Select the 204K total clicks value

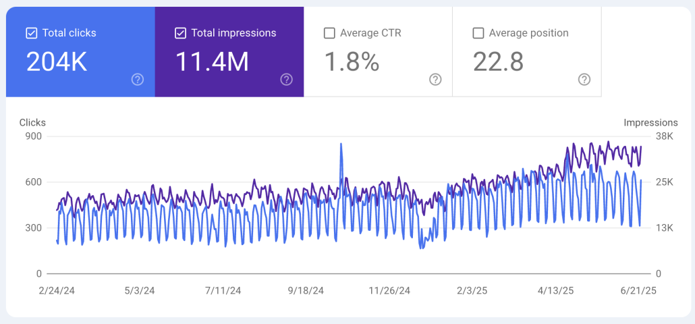pyautogui.click(x=57, y=62)
